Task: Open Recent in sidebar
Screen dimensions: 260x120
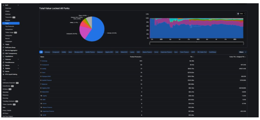Action: coord(8,38)
